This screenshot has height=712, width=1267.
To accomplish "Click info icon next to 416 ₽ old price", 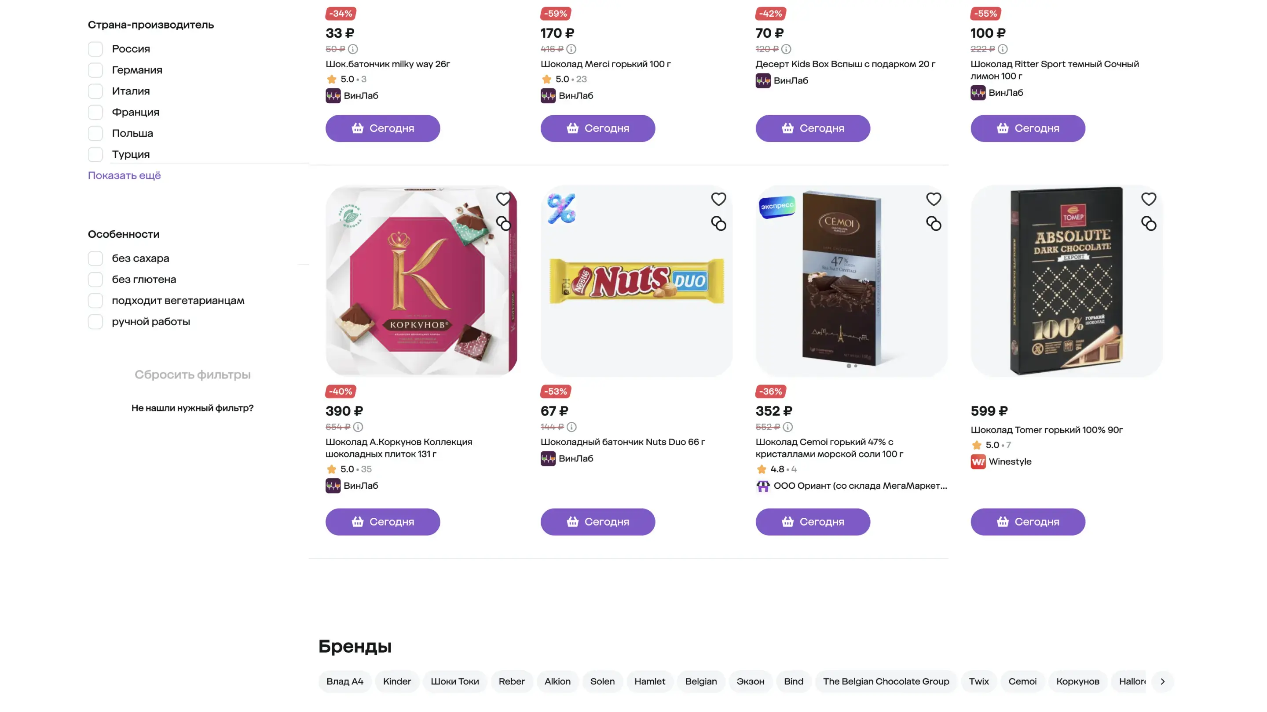I will click(571, 49).
